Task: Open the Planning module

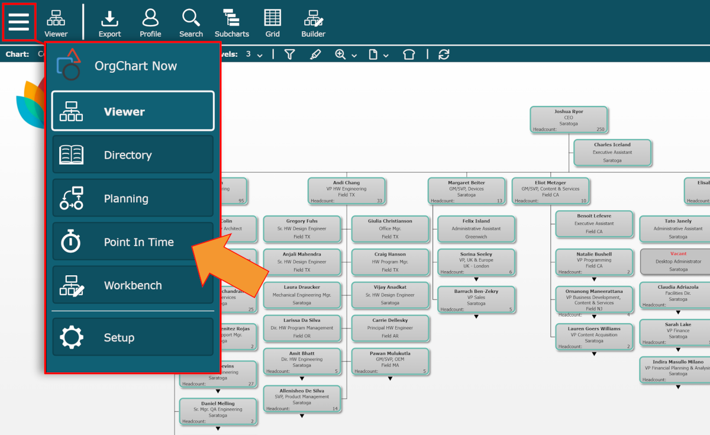Action: (x=133, y=199)
